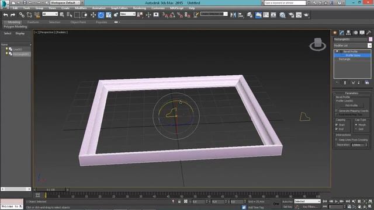The height and width of the screenshot is (210, 374).
Task: Switch to the Object Paint ribbon tab
Action: 78,22
